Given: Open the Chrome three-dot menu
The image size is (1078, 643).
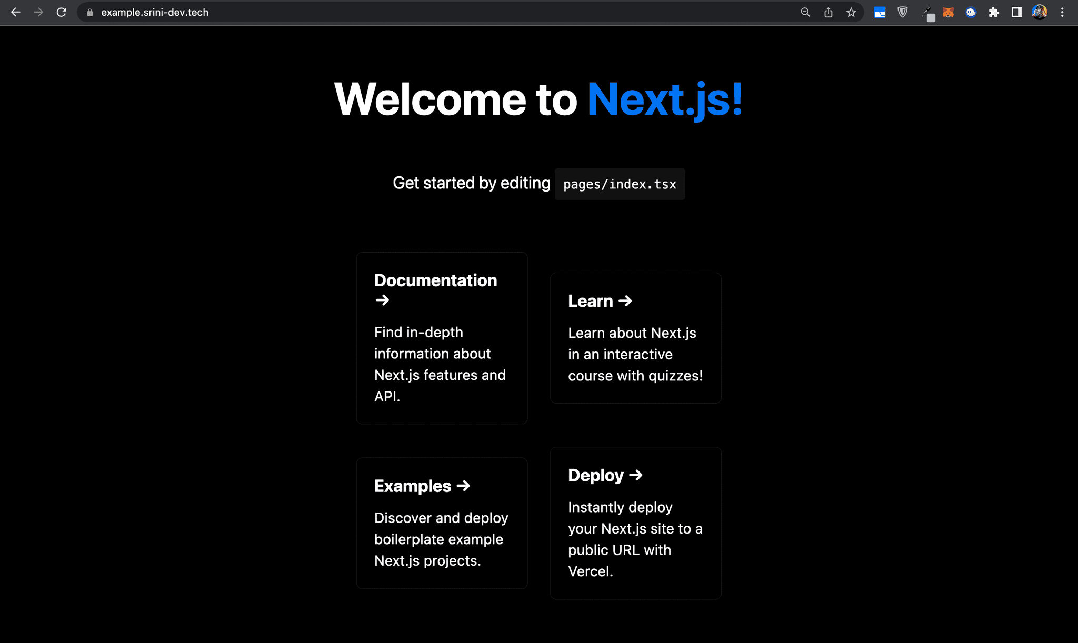Looking at the screenshot, I should [1062, 12].
